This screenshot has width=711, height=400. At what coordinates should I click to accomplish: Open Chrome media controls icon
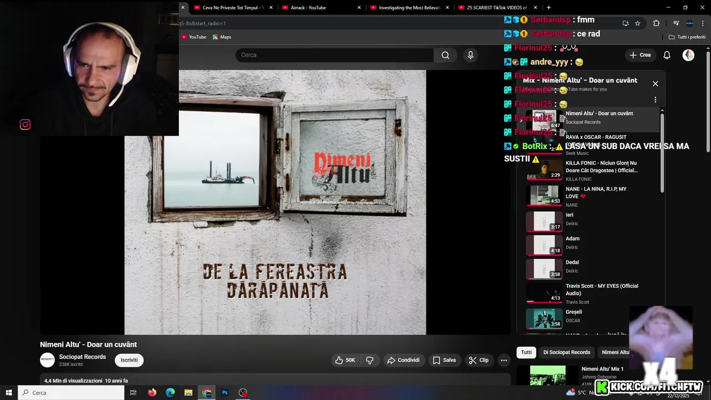(x=676, y=23)
